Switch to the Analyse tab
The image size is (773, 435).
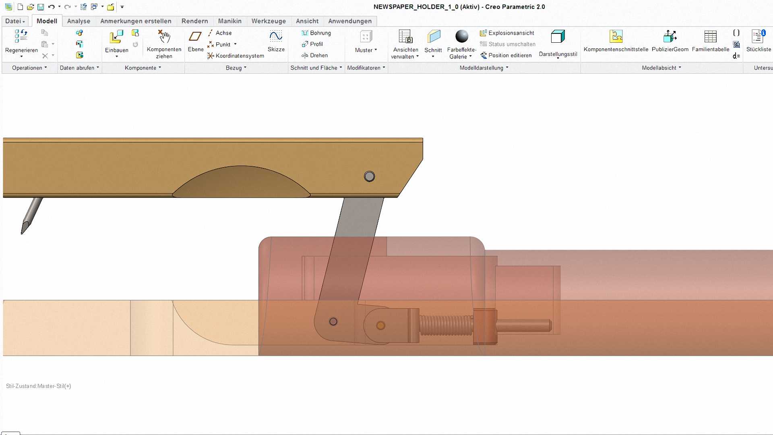click(x=79, y=21)
